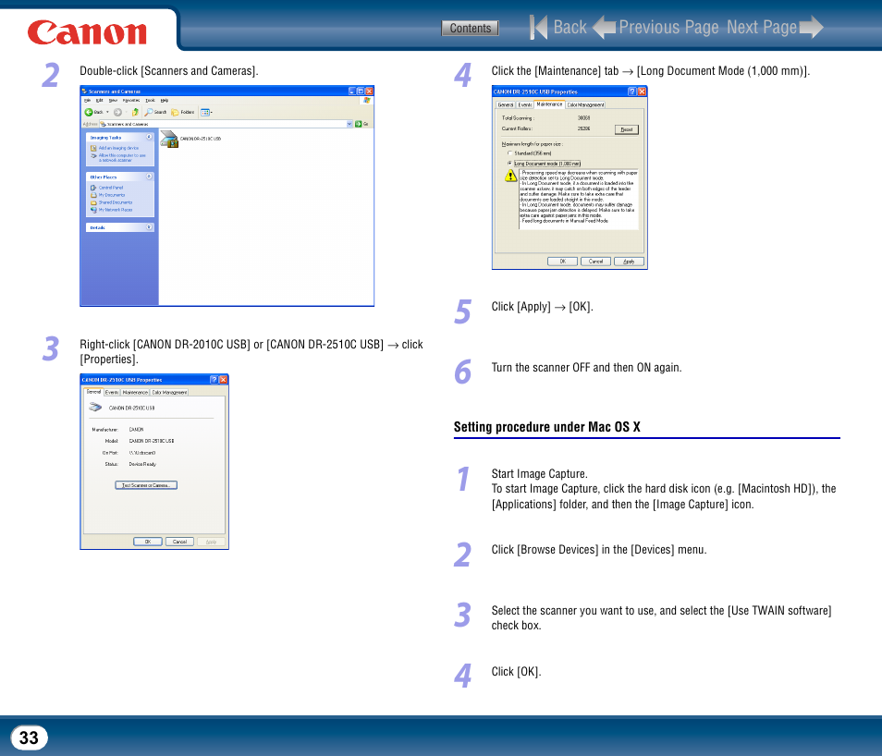Click the Search magnifier in explorer toolbar
882x756 pixels.
149,112
